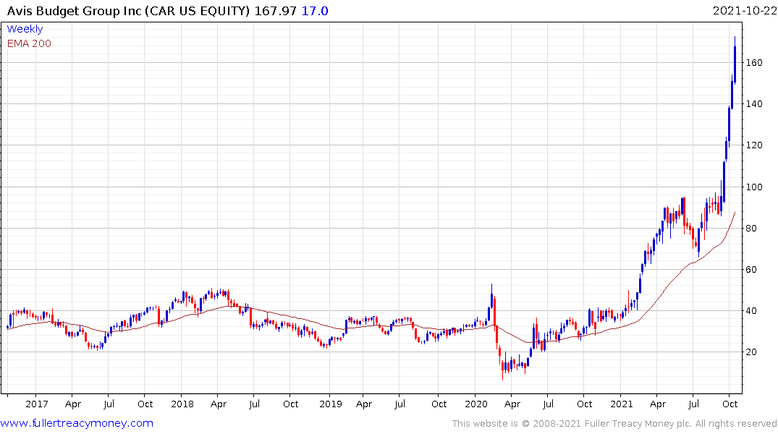Select the blue change value 17.0
The width and height of the screenshot is (778, 434).
tap(315, 11)
